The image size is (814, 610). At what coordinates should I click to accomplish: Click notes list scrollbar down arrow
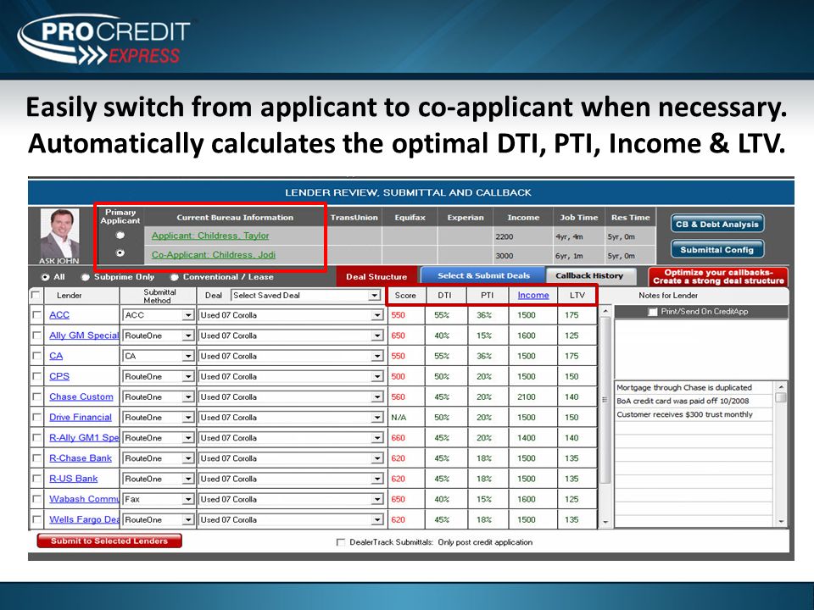(x=781, y=521)
